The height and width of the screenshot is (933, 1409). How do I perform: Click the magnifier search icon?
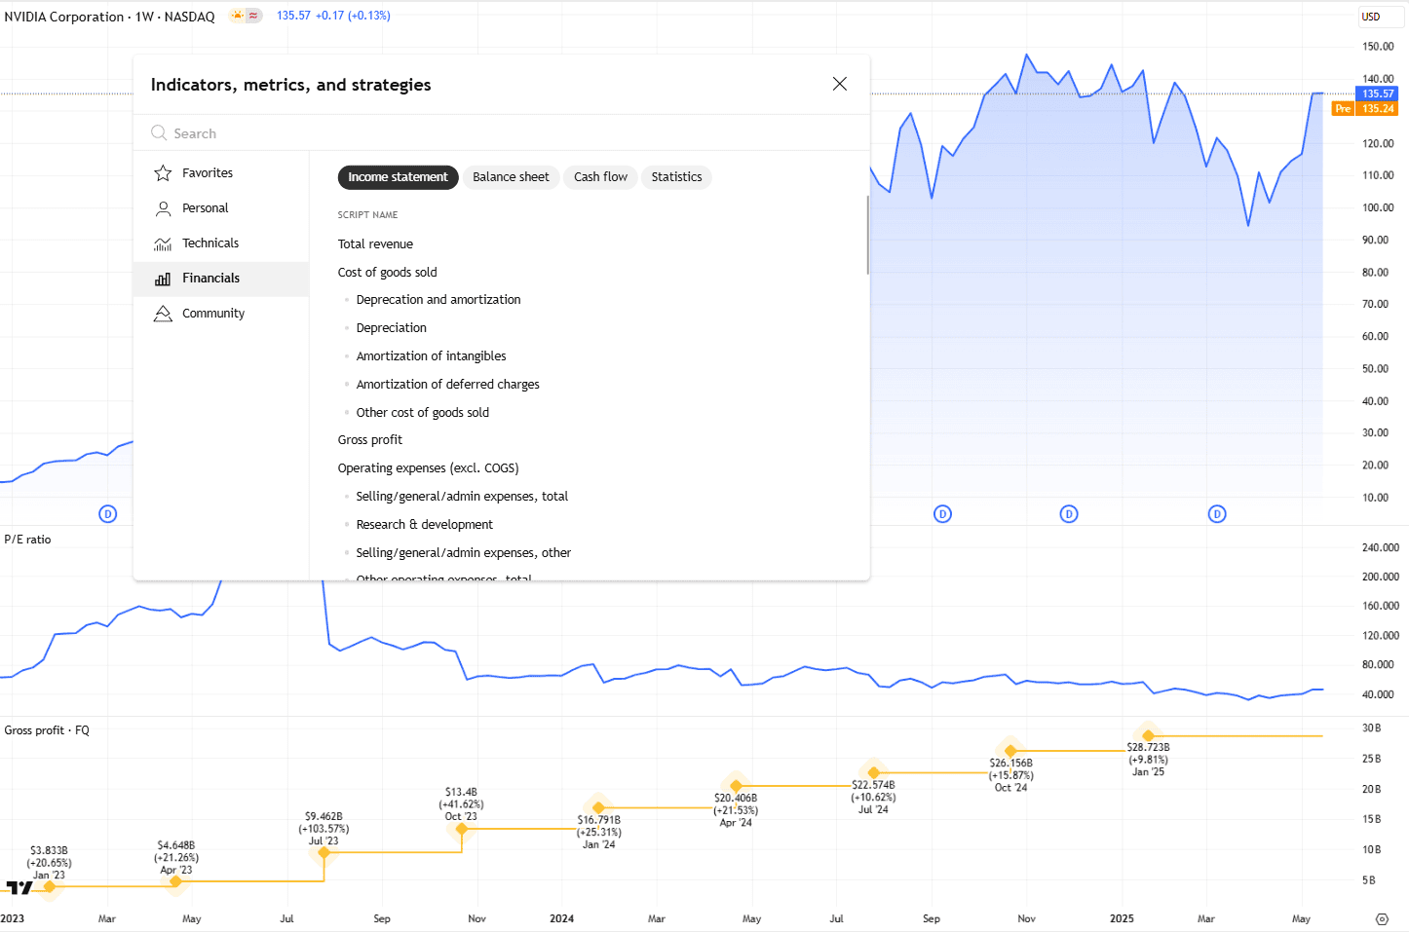tap(159, 132)
